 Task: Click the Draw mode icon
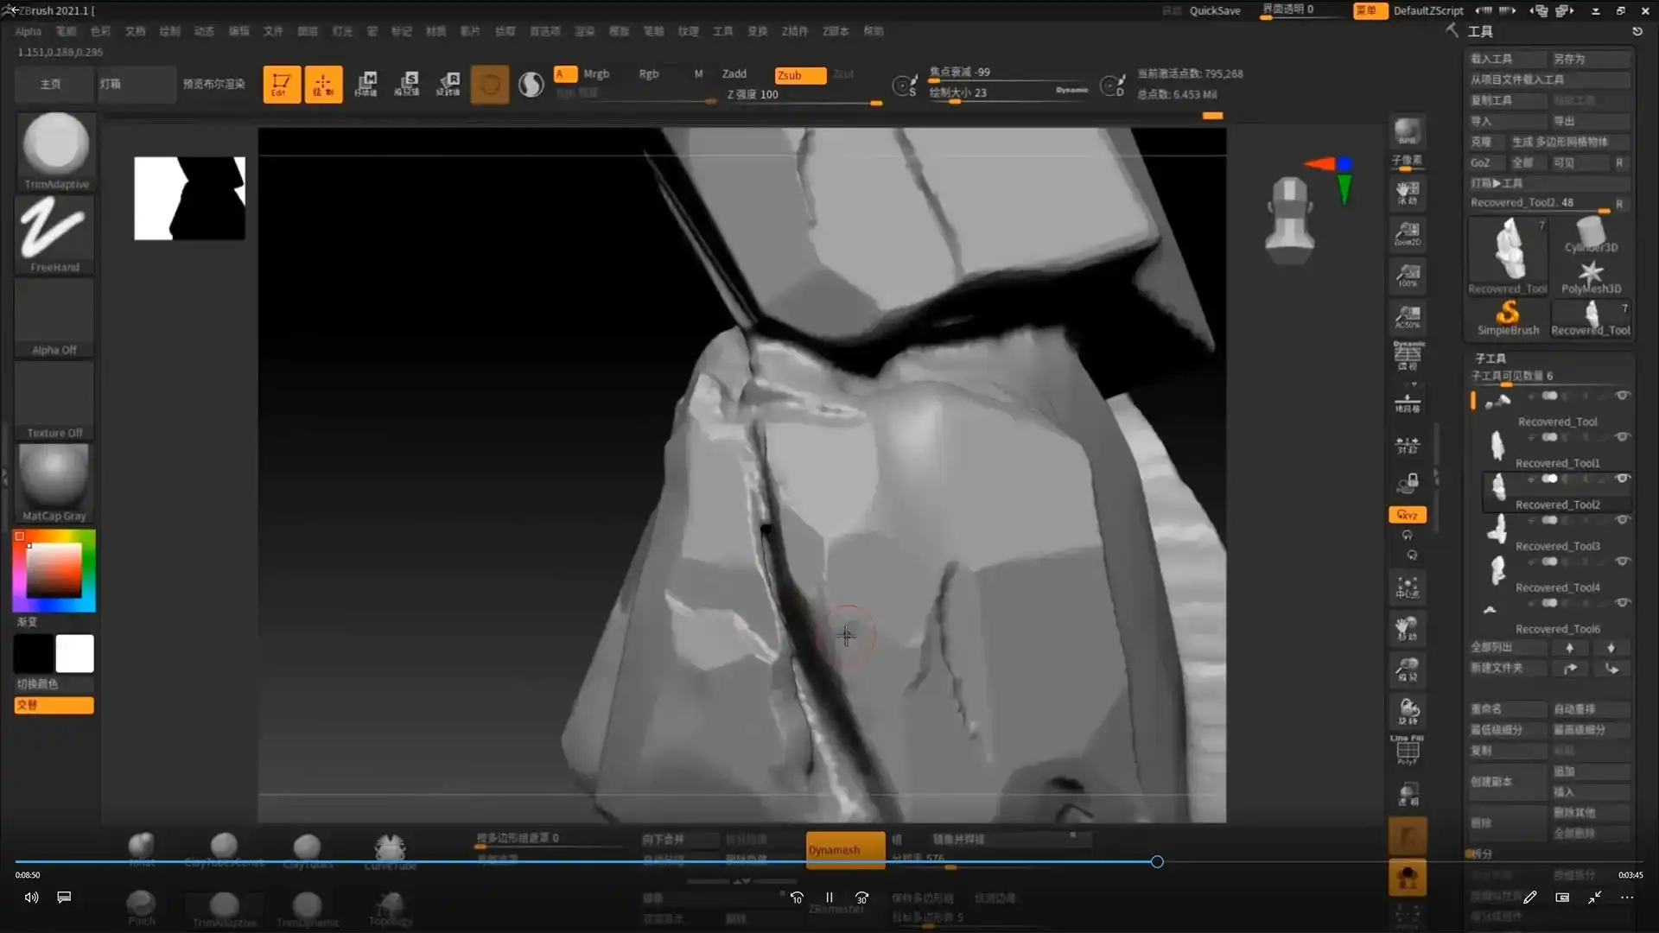tap(323, 85)
